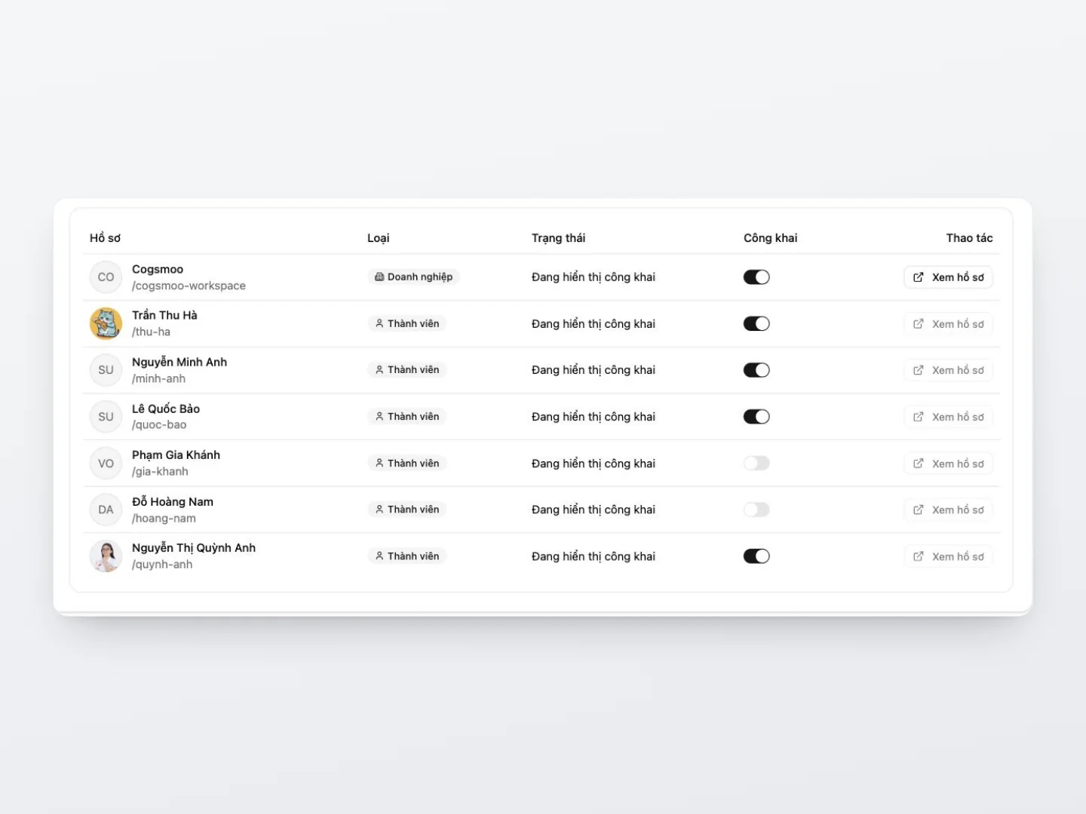The width and height of the screenshot is (1086, 814).
Task: Click the VO avatar for Phạm Gia Khánh
Action: [106, 464]
